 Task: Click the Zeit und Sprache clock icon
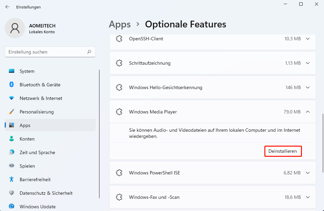(12, 152)
